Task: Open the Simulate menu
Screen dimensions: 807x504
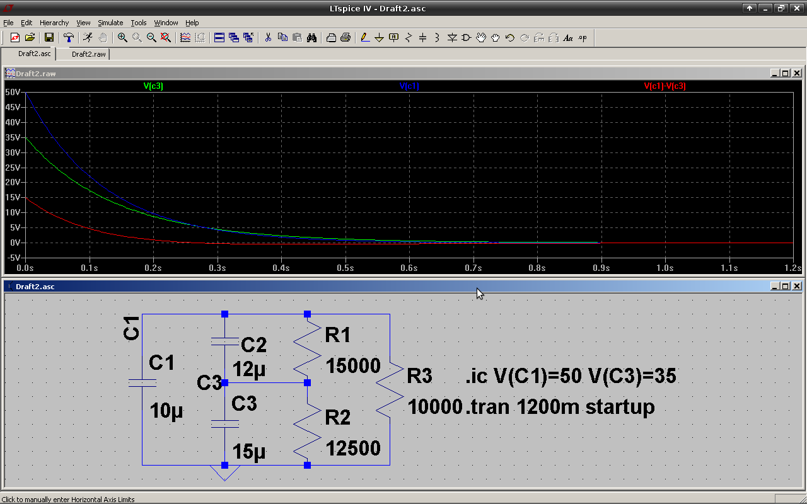Action: point(110,23)
